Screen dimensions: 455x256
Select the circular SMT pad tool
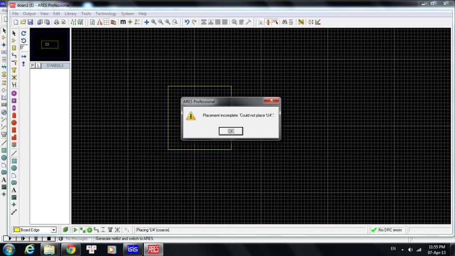(14, 123)
